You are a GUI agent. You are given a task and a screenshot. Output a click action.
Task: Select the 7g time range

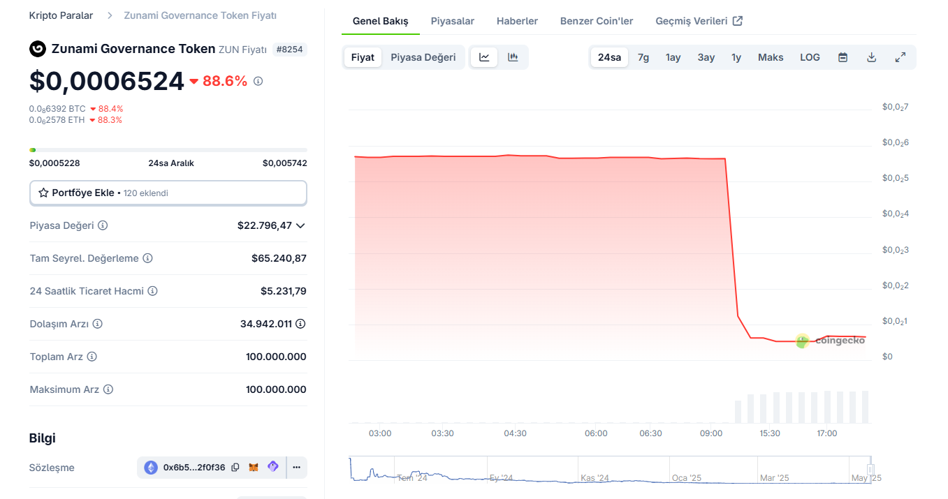[x=643, y=57]
